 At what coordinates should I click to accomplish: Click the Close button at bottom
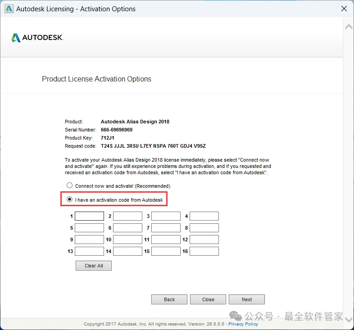pos(208,299)
